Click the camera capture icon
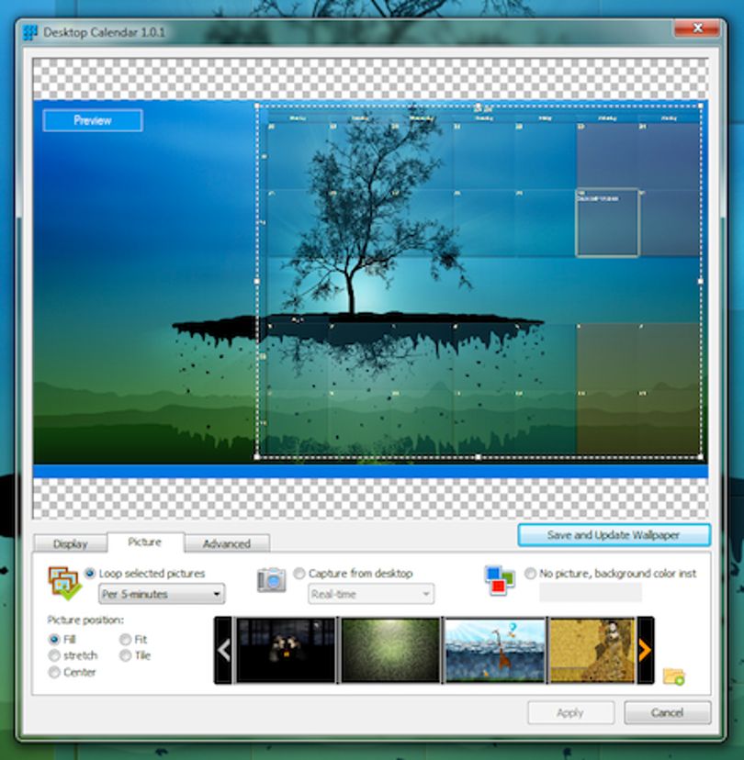The height and width of the screenshot is (760, 744). (271, 580)
